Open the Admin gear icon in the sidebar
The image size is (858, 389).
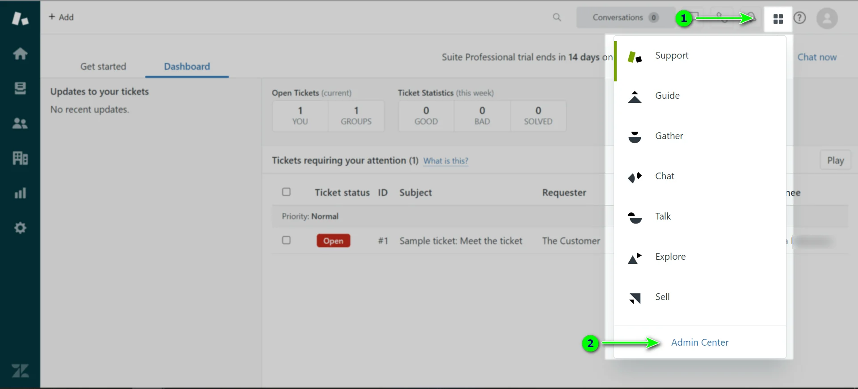point(20,228)
